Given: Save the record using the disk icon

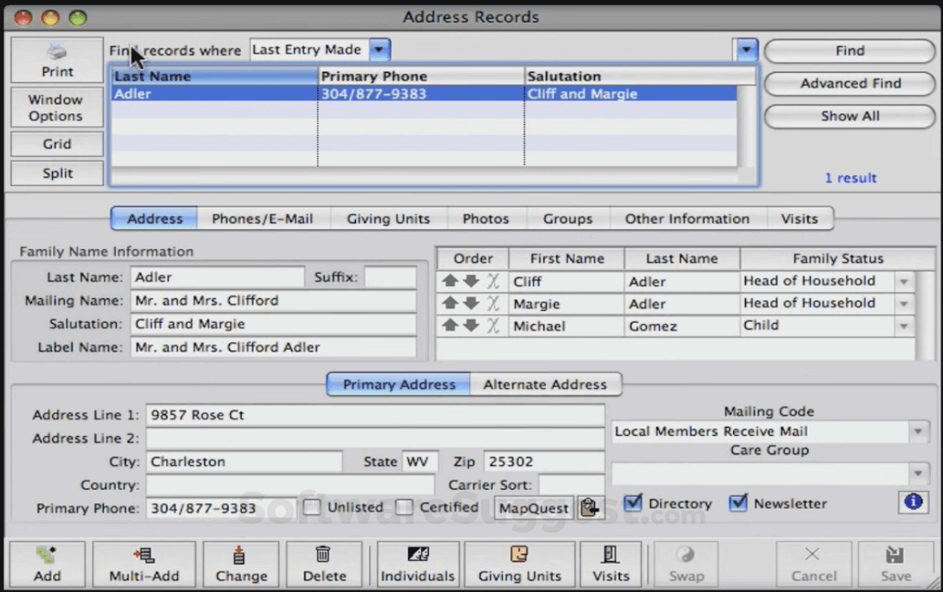Looking at the screenshot, I should tap(896, 555).
